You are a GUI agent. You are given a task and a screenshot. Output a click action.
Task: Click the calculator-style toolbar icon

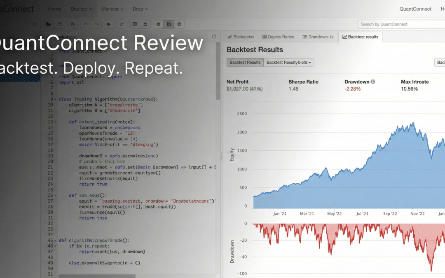click(x=169, y=24)
